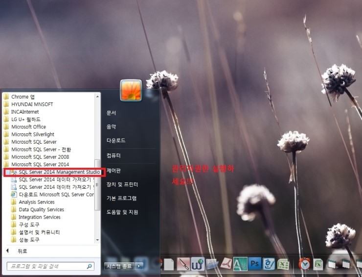The width and height of the screenshot is (362, 277).
Task: Open the 설명서 및 커뮤니티 subfolder
Action: point(36,232)
